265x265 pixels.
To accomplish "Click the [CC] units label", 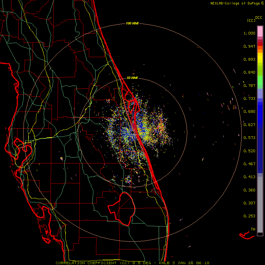I will pyautogui.click(x=251, y=20).
